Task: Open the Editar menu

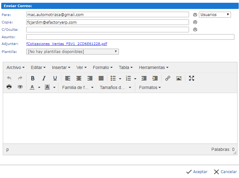Action: 38,67
